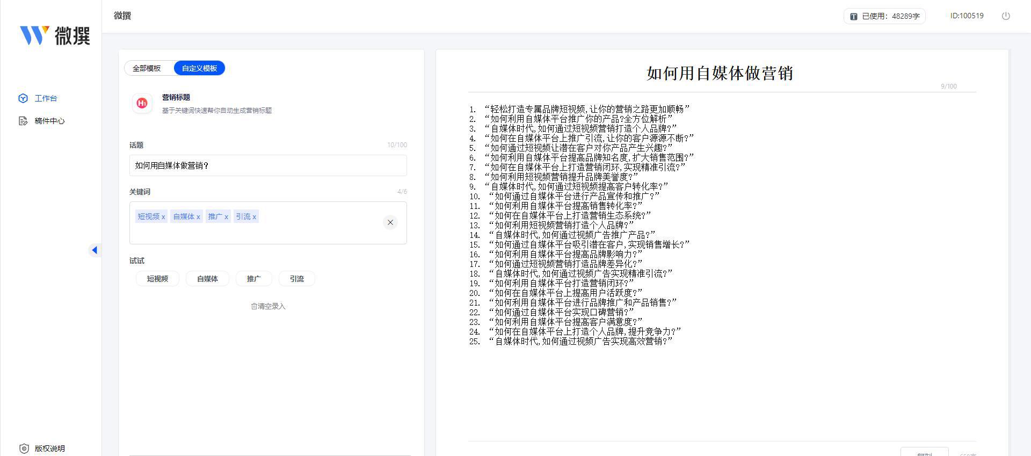
Task: Collapse the sidebar with the blue arrow
Action: (x=95, y=250)
